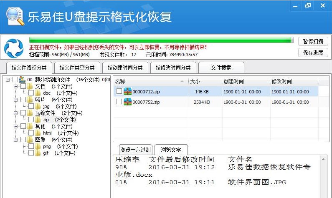Tick the 其他 folder checkbox
The image size is (332, 198).
point(23,126)
